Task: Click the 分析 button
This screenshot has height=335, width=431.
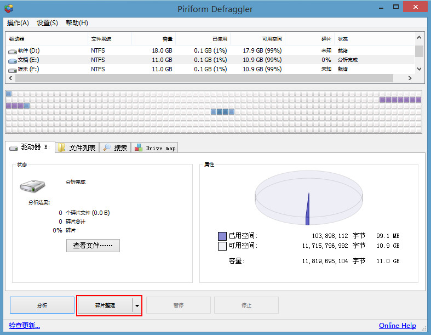Action: pos(42,305)
